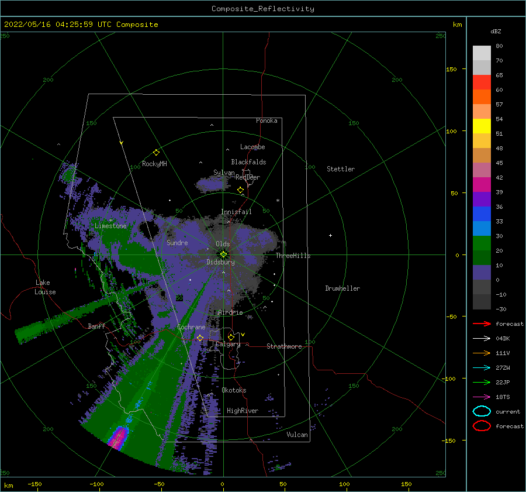
Task: Select the red 60-65 dBZ swatch
Action: pos(482,82)
